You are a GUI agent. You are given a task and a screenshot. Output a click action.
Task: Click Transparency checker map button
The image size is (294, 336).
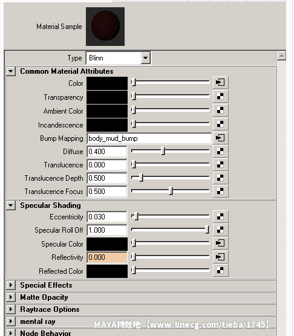220,96
